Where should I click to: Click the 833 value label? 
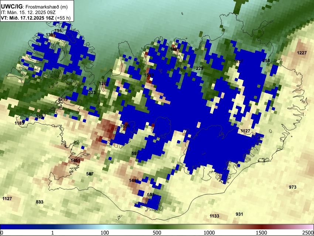click(40, 202)
